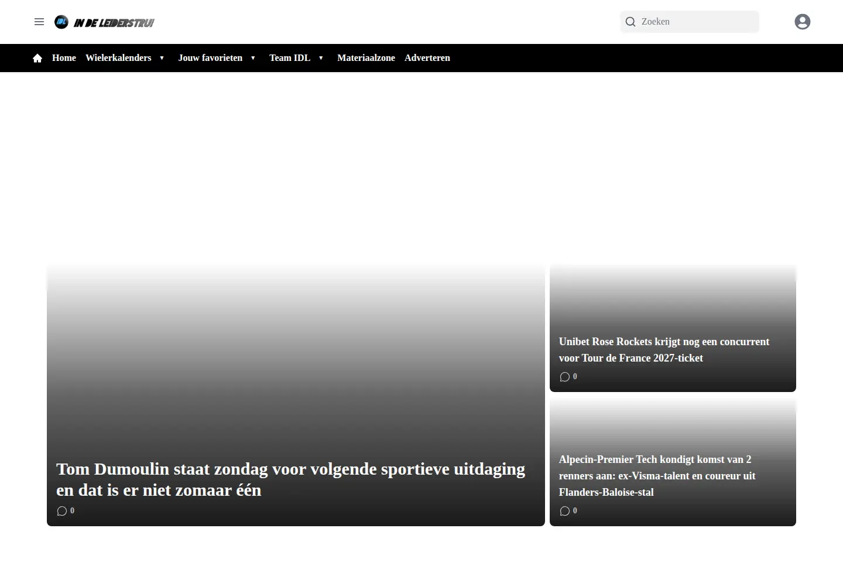Expand the Team IDL dropdown arrow
Viewport: 843px width, 586px height.
point(321,58)
